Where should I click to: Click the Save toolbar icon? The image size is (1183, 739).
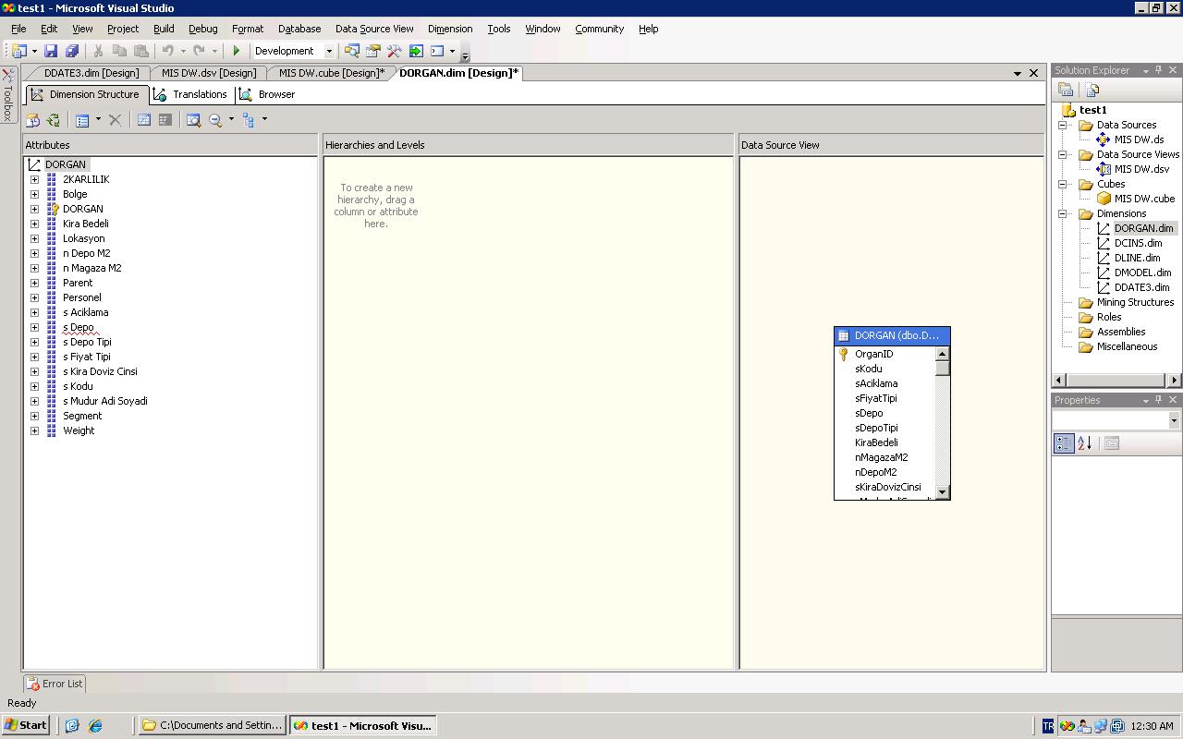[51, 51]
